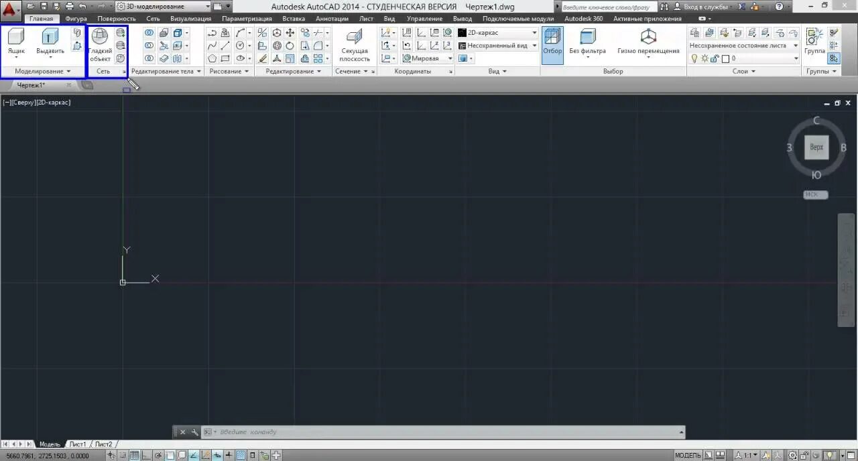This screenshot has height=461, width=858.
Task: Switch to the Поверхность ribbon tab
Action: point(117,19)
